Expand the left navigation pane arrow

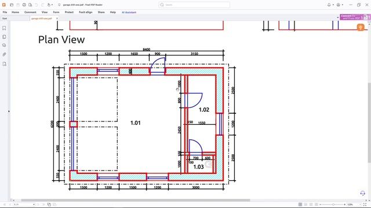click(9, 111)
